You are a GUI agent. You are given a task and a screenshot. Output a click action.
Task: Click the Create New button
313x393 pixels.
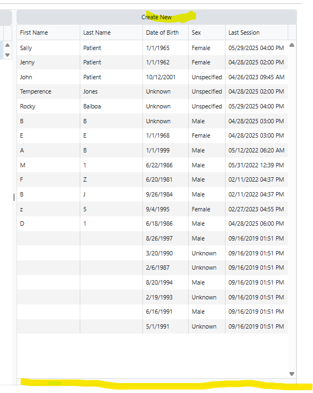pos(156,17)
